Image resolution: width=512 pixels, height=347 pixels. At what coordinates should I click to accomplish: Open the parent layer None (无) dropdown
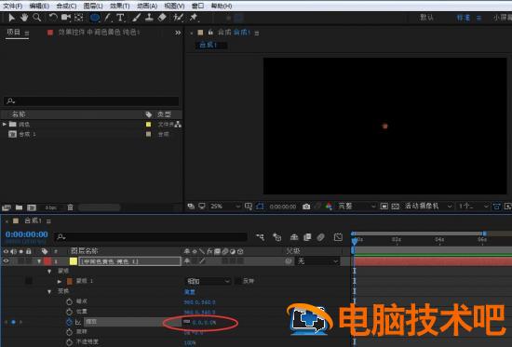pyautogui.click(x=317, y=260)
